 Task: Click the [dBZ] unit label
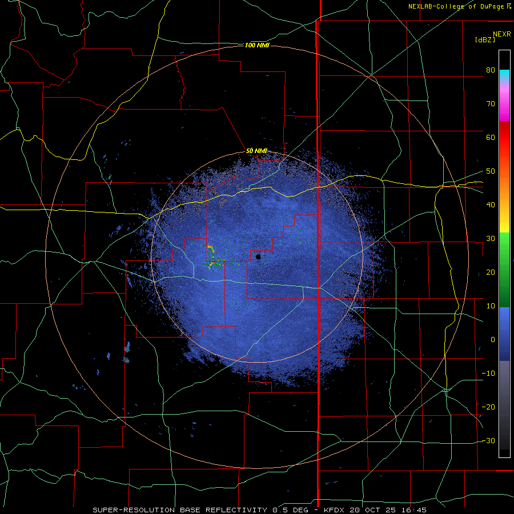pyautogui.click(x=485, y=39)
